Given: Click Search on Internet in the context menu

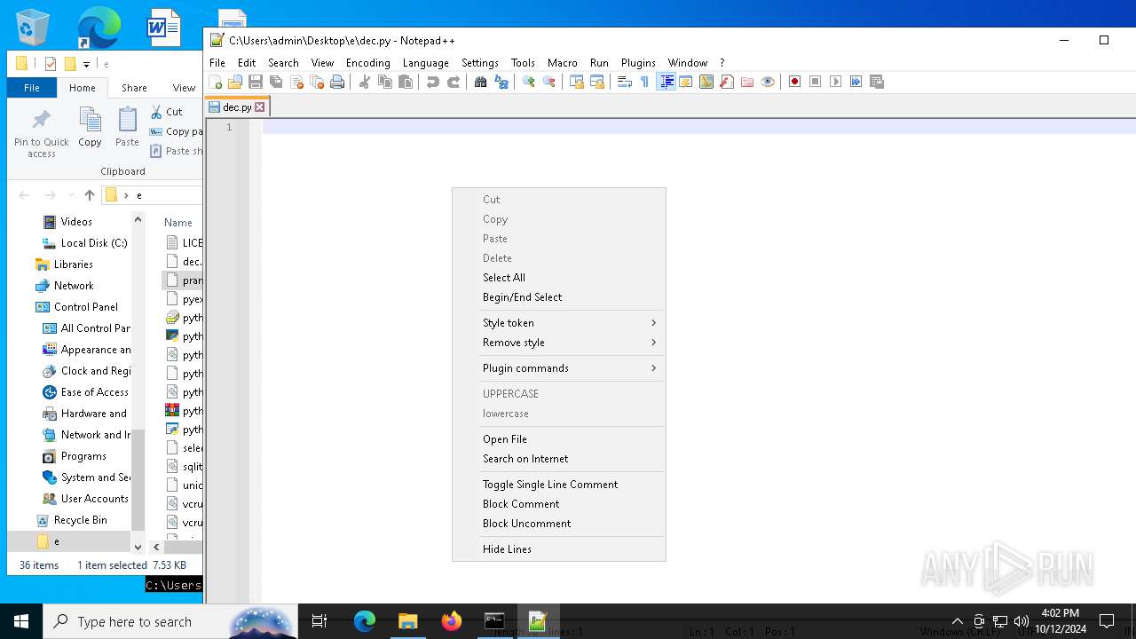Looking at the screenshot, I should 525,459.
